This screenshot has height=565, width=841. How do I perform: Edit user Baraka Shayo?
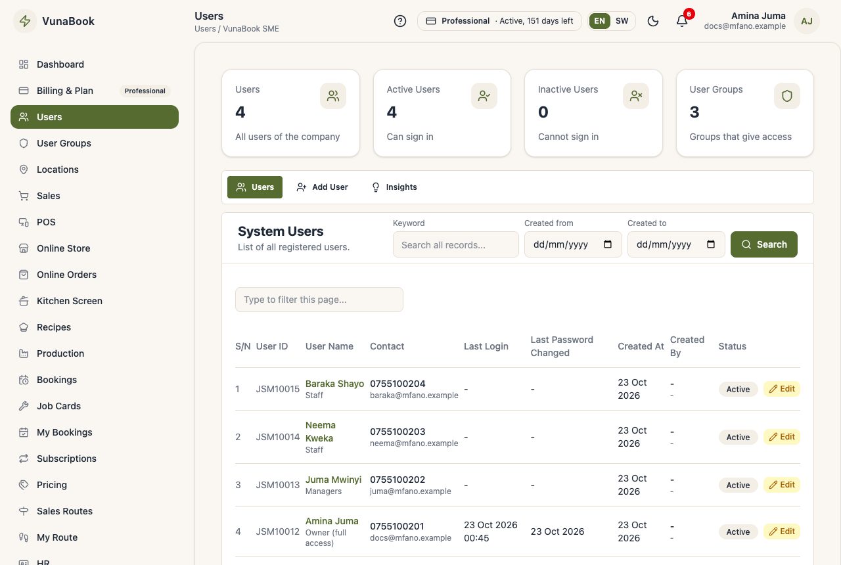click(782, 389)
